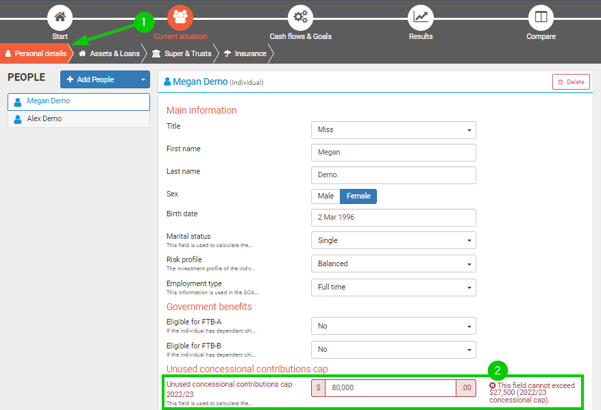
Task: Click person icon next to Megan Demo heading
Action: (167, 81)
